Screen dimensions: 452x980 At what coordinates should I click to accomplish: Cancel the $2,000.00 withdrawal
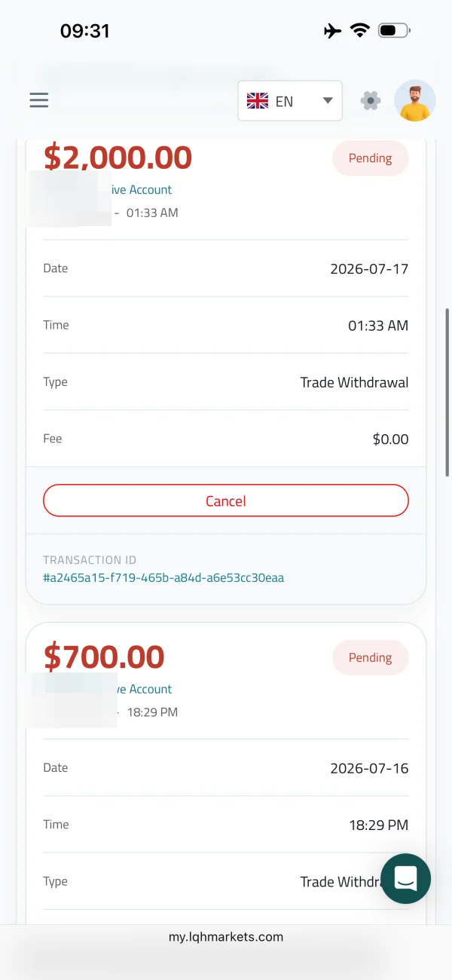point(226,501)
